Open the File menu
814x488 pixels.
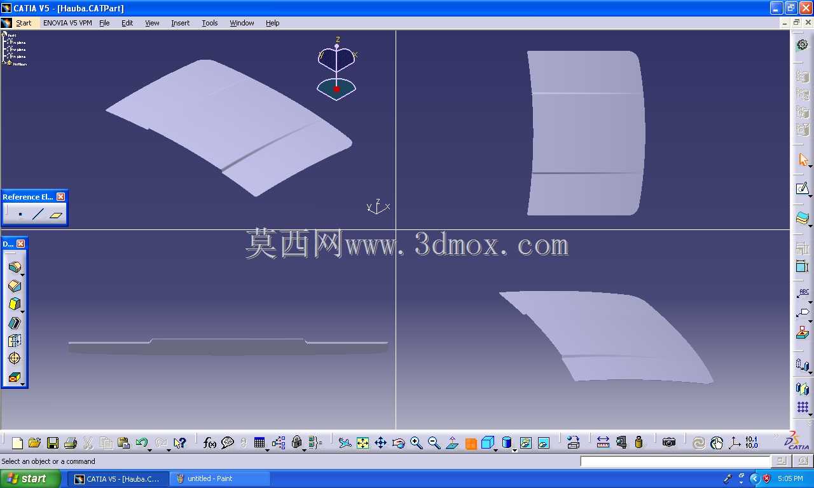(x=104, y=23)
